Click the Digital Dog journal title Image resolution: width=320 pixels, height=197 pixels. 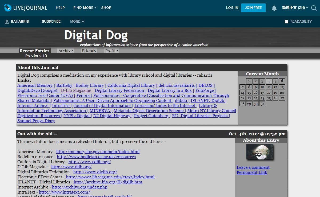pyautogui.click(x=96, y=35)
